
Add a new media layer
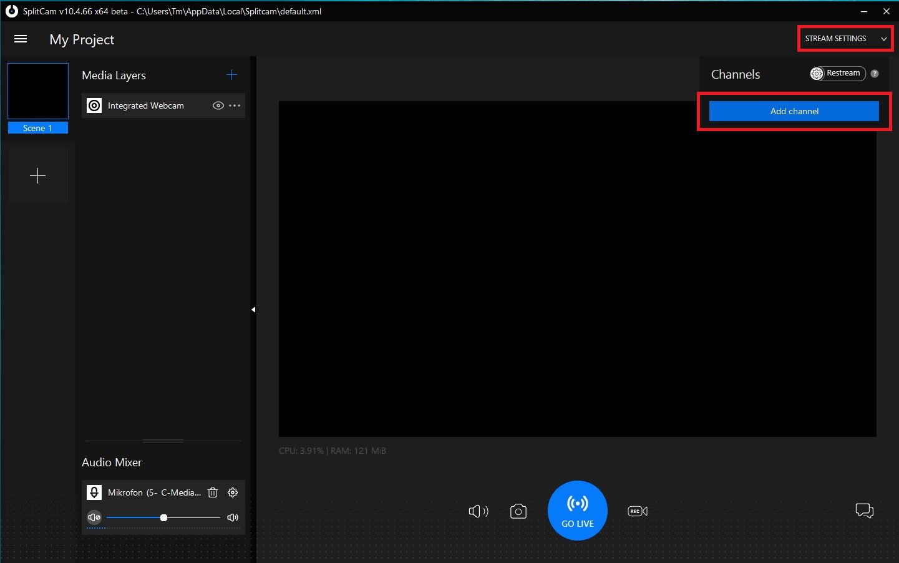click(231, 74)
